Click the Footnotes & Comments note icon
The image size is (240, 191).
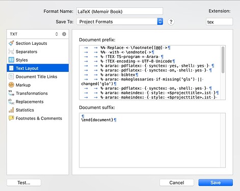click(11, 118)
